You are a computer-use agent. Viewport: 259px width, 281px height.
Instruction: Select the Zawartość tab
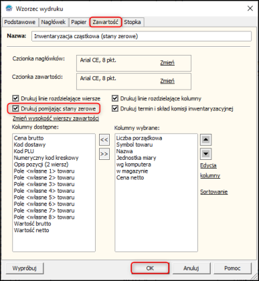106,22
